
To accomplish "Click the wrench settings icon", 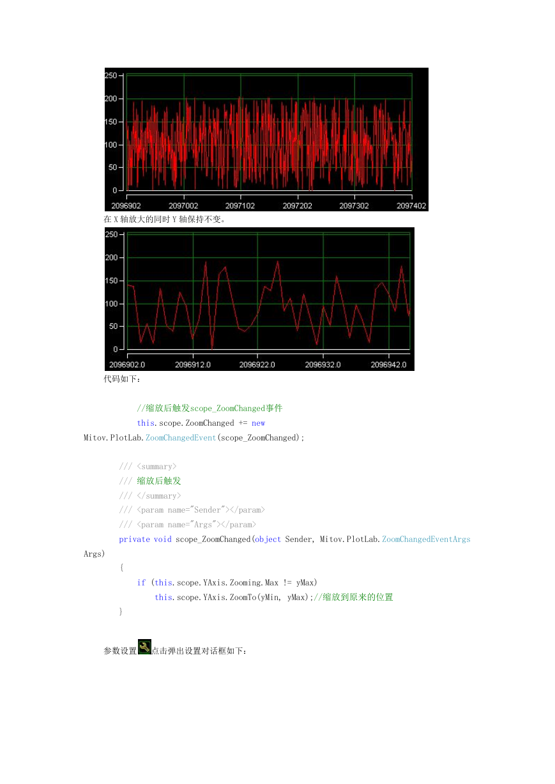I will point(144,647).
